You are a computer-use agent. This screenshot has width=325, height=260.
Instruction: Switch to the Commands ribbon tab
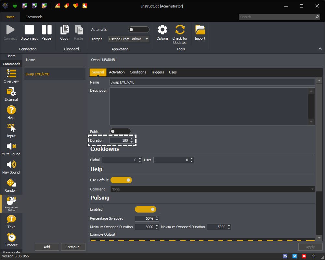pyautogui.click(x=34, y=17)
